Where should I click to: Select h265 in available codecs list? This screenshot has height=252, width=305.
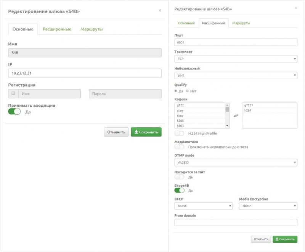(x=200, y=120)
